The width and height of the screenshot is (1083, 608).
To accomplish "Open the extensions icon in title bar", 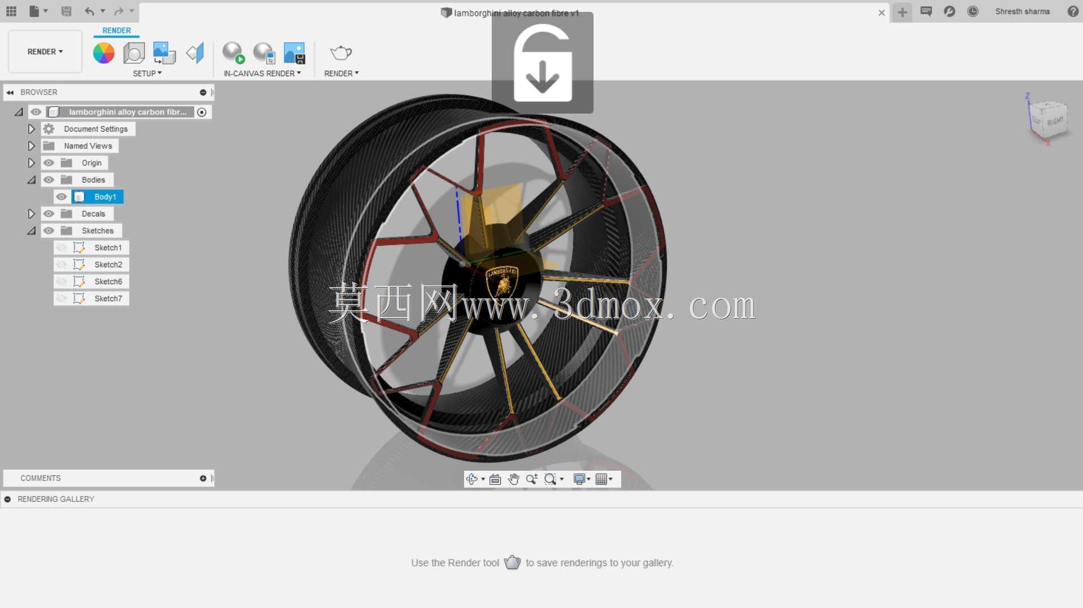I will 950,11.
